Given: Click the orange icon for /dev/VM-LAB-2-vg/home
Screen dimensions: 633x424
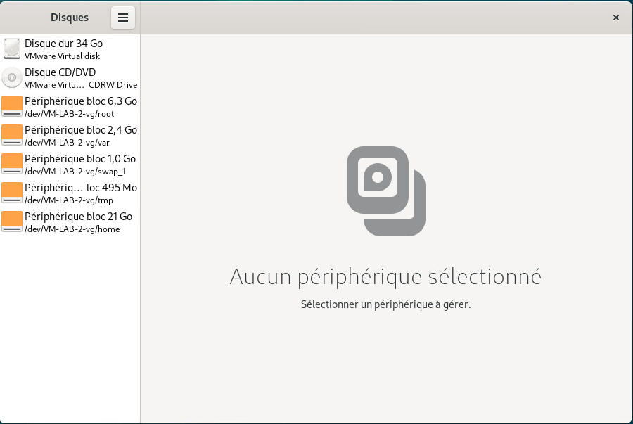Looking at the screenshot, I should (12, 221).
